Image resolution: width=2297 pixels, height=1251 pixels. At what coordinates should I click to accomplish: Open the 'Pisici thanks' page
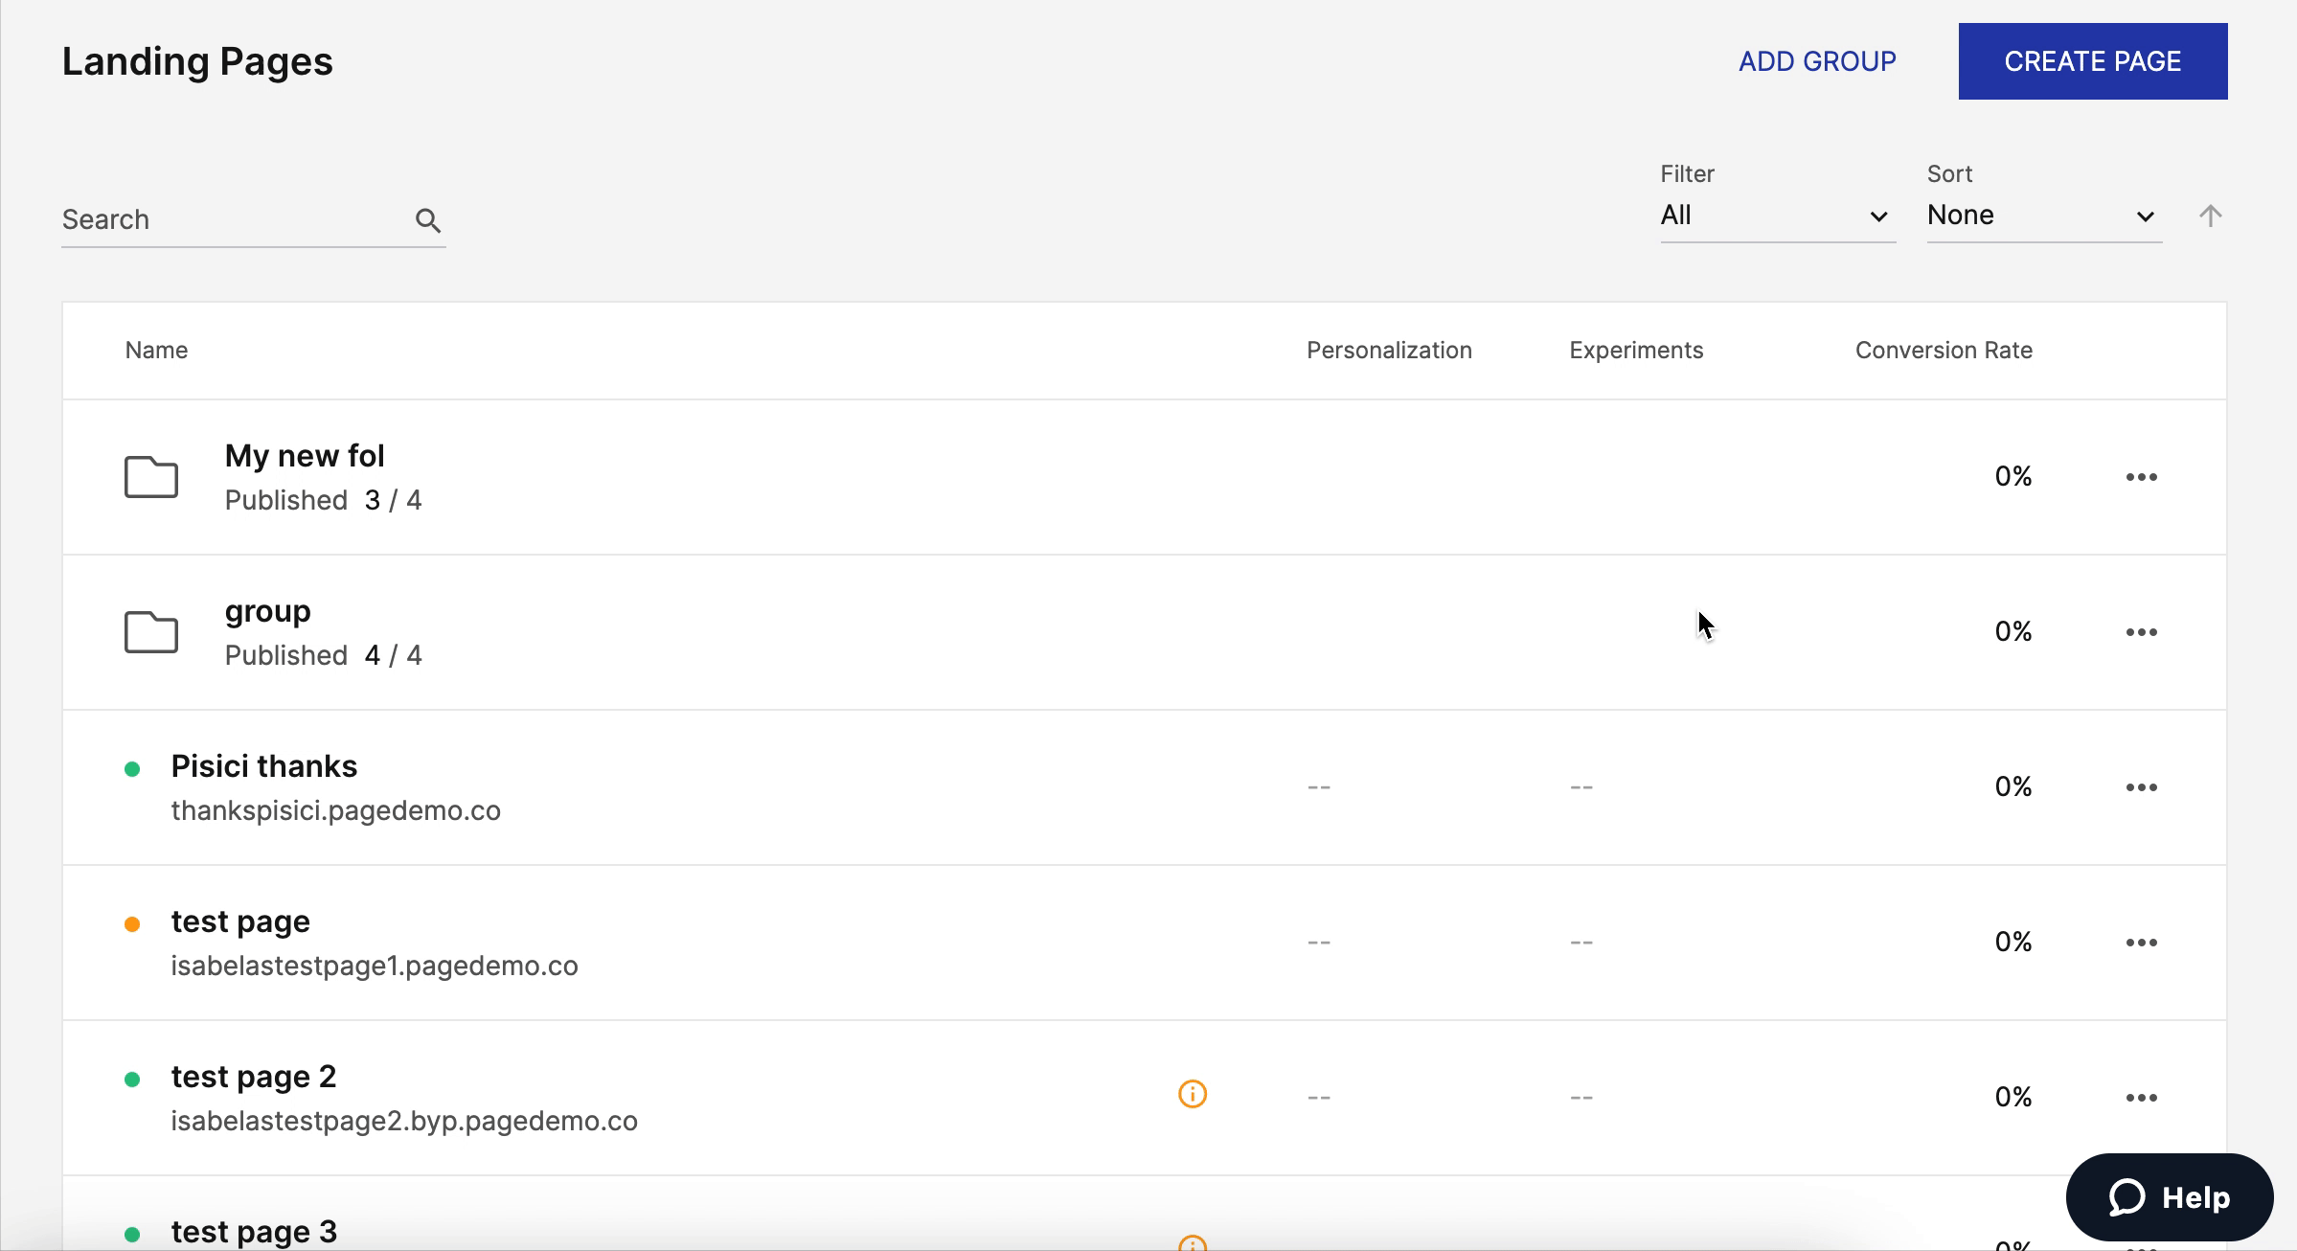pos(264,766)
